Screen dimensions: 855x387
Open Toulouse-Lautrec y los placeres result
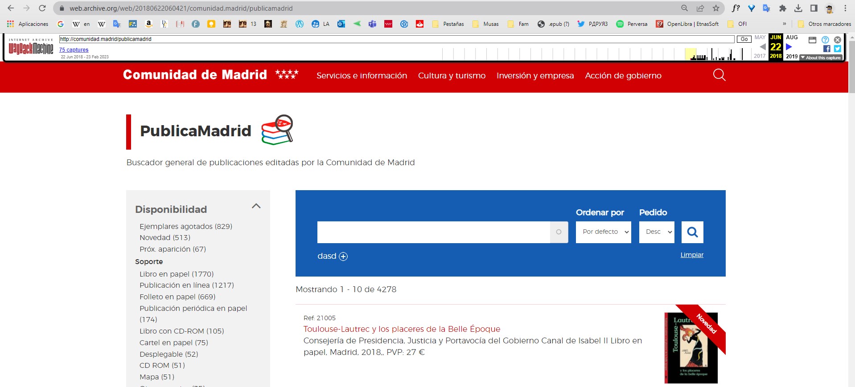click(x=402, y=329)
